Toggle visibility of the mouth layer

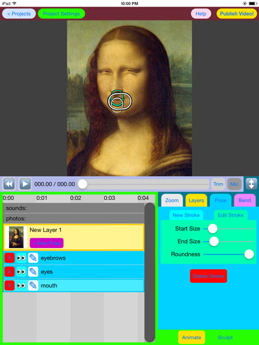pyautogui.click(x=21, y=285)
